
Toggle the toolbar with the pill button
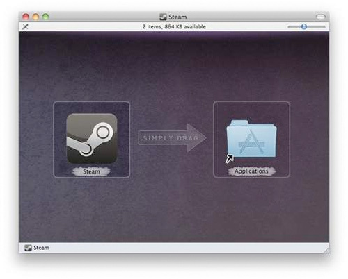point(321,17)
